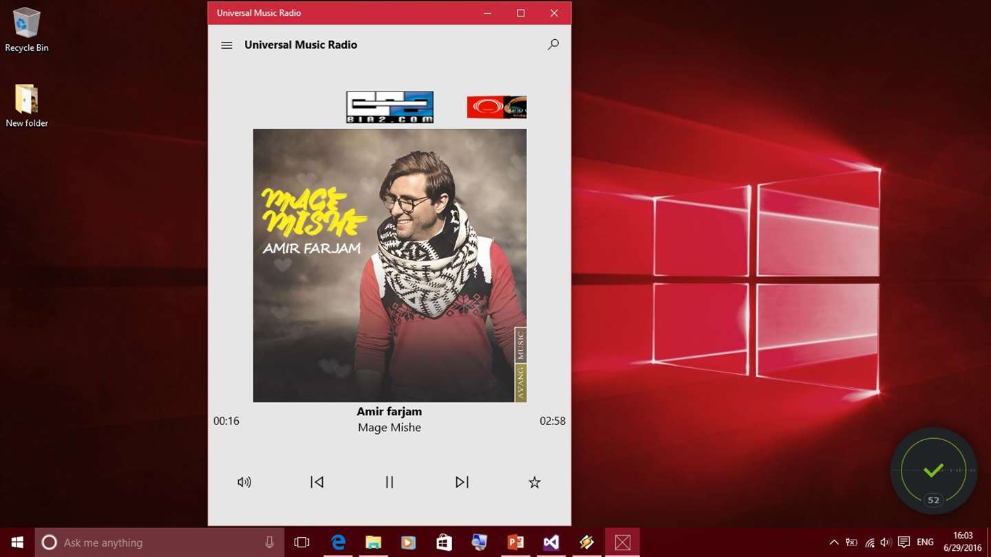Open the Action Center notifications icon
991x557 pixels.
tap(904, 543)
